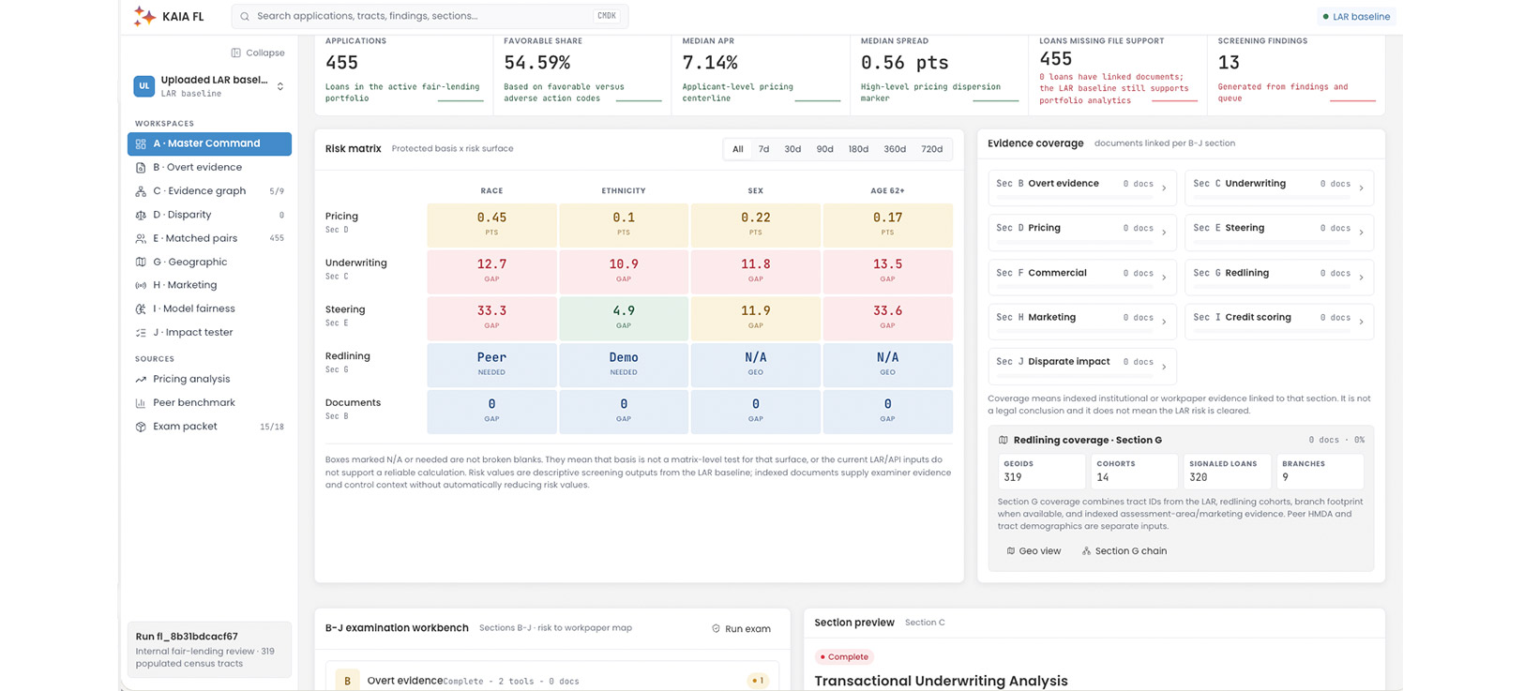Click the Evidence graph icon in sidebar
This screenshot has width=1524, height=691.
pyautogui.click(x=141, y=190)
